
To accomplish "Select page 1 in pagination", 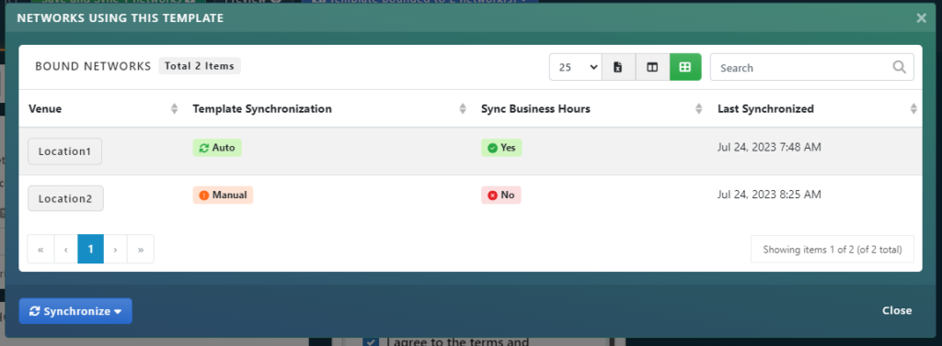I will 91,249.
